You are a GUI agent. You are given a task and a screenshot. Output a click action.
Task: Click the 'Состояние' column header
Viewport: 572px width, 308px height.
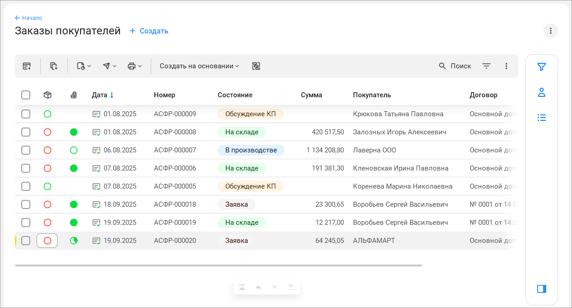tap(235, 95)
